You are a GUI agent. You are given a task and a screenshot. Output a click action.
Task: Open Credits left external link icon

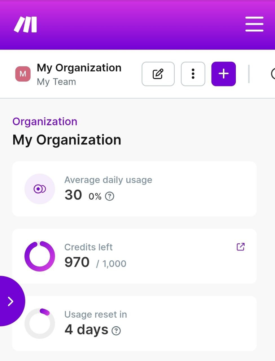(240, 247)
